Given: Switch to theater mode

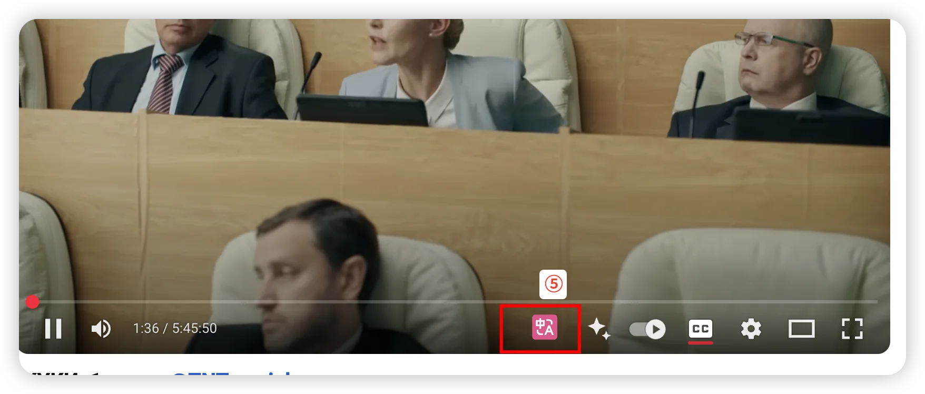Looking at the screenshot, I should click(801, 329).
